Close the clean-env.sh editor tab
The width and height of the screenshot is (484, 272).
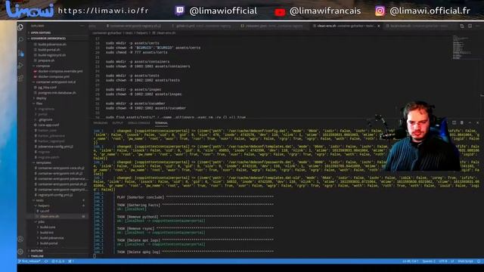[379, 26]
